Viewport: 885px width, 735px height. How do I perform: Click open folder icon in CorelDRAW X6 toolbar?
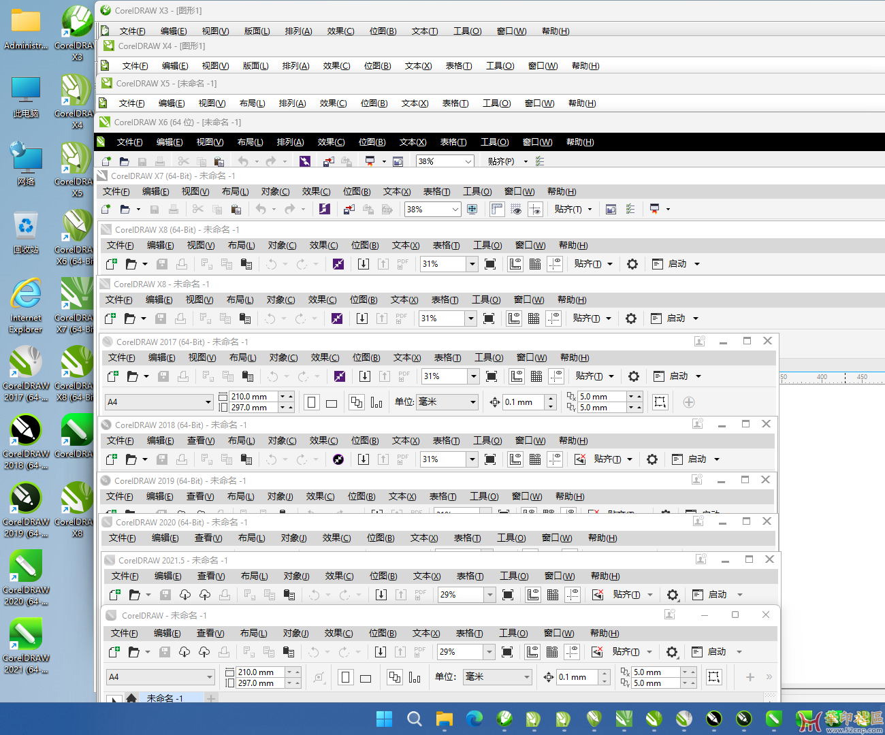pos(124,161)
